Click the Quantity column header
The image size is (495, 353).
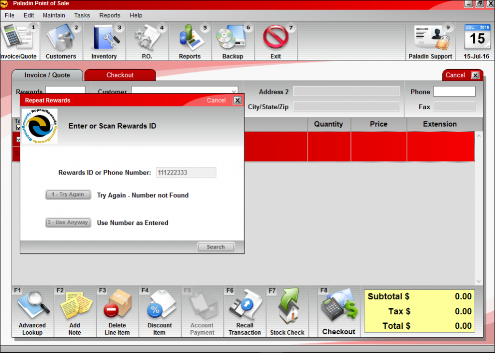329,124
